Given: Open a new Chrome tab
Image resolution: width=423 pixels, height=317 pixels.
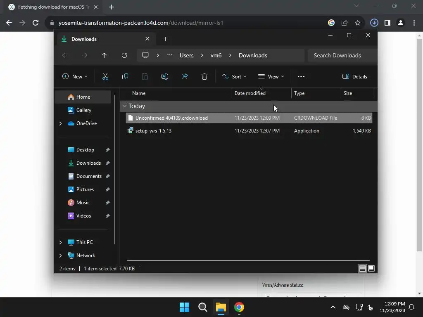Looking at the screenshot, I should tap(112, 7).
